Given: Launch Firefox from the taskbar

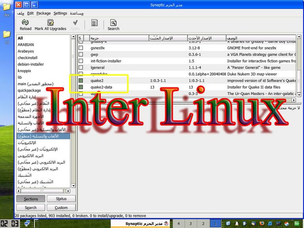Looking at the screenshot, I should (x=262, y=224).
